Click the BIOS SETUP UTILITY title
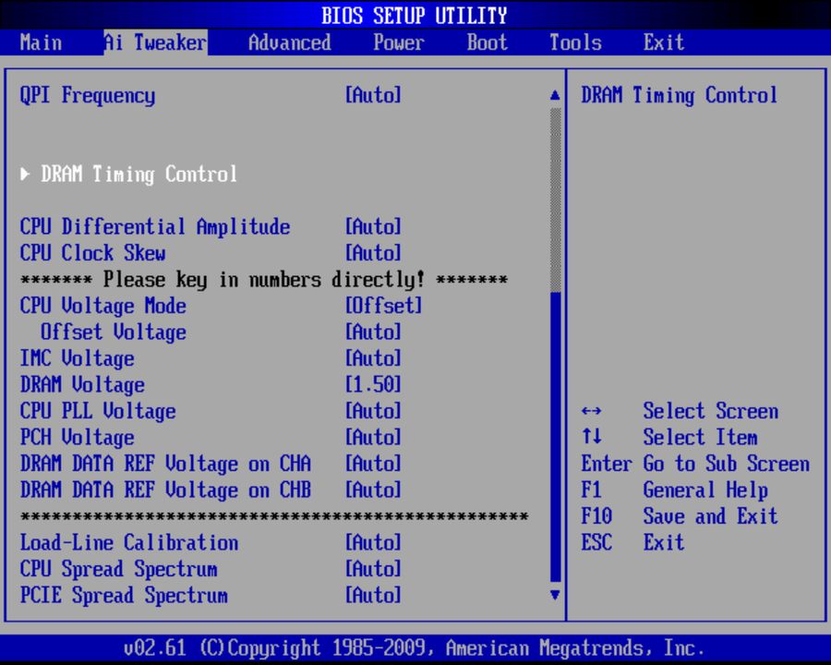Viewport: 831px width, 665px height. tap(414, 16)
